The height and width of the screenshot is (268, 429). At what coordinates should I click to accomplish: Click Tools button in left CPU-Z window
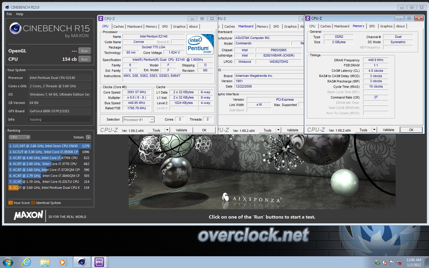156,130
